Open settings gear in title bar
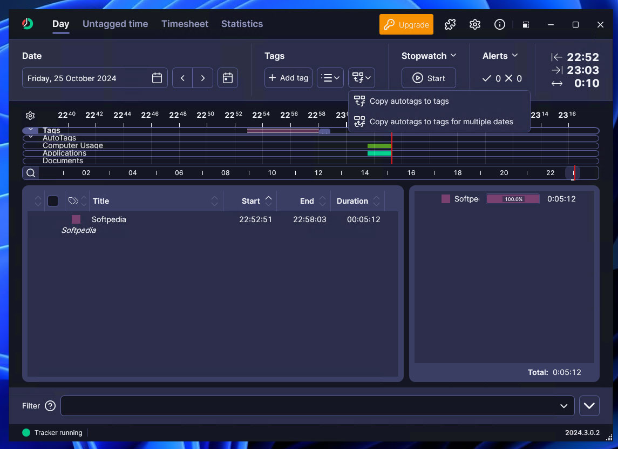Image resolution: width=618 pixels, height=449 pixels. click(x=475, y=24)
